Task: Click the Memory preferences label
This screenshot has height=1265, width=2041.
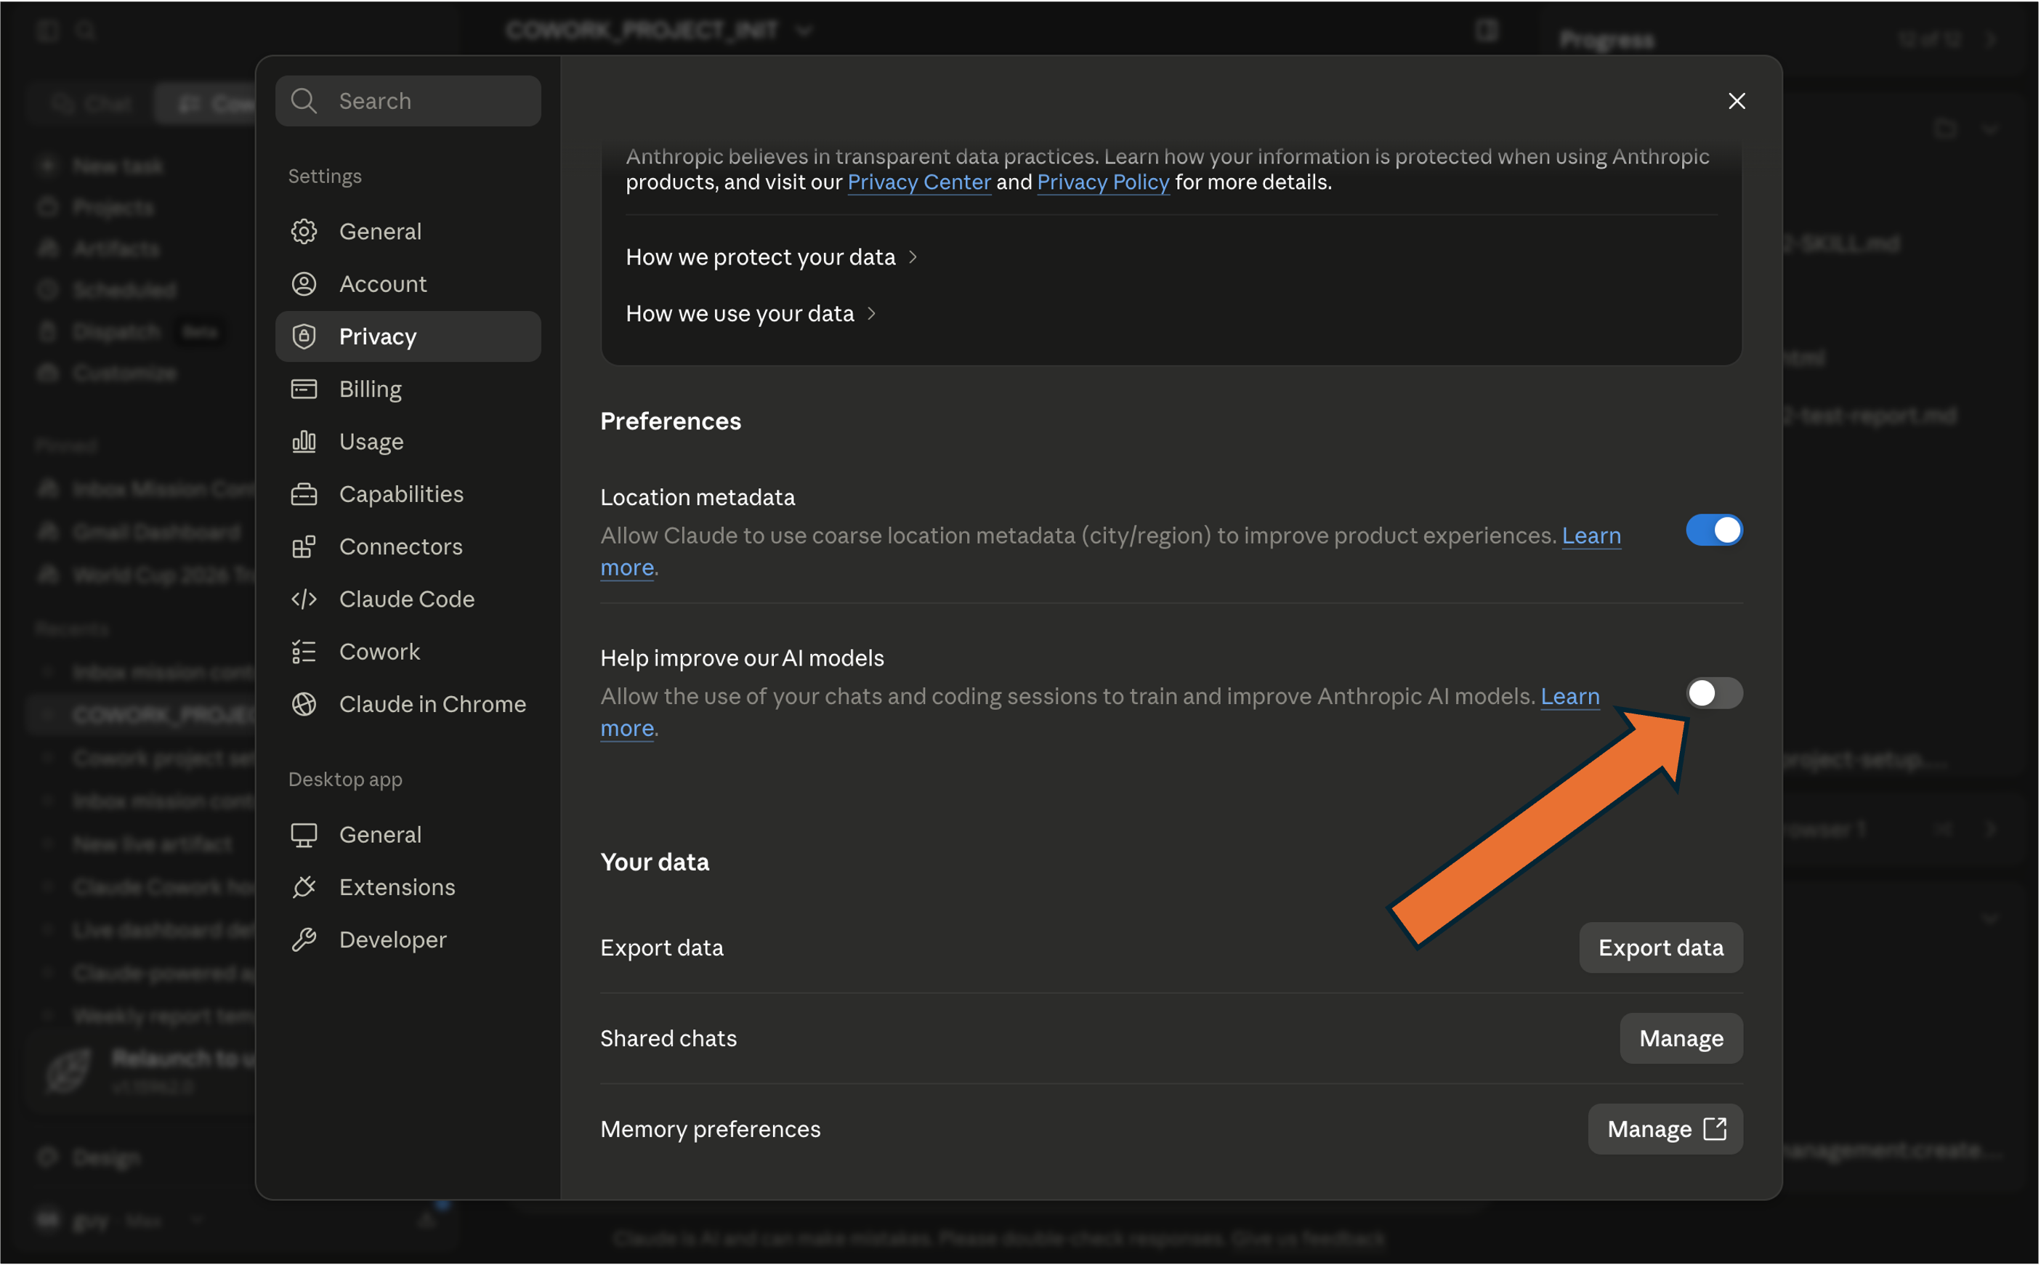Action: [710, 1129]
